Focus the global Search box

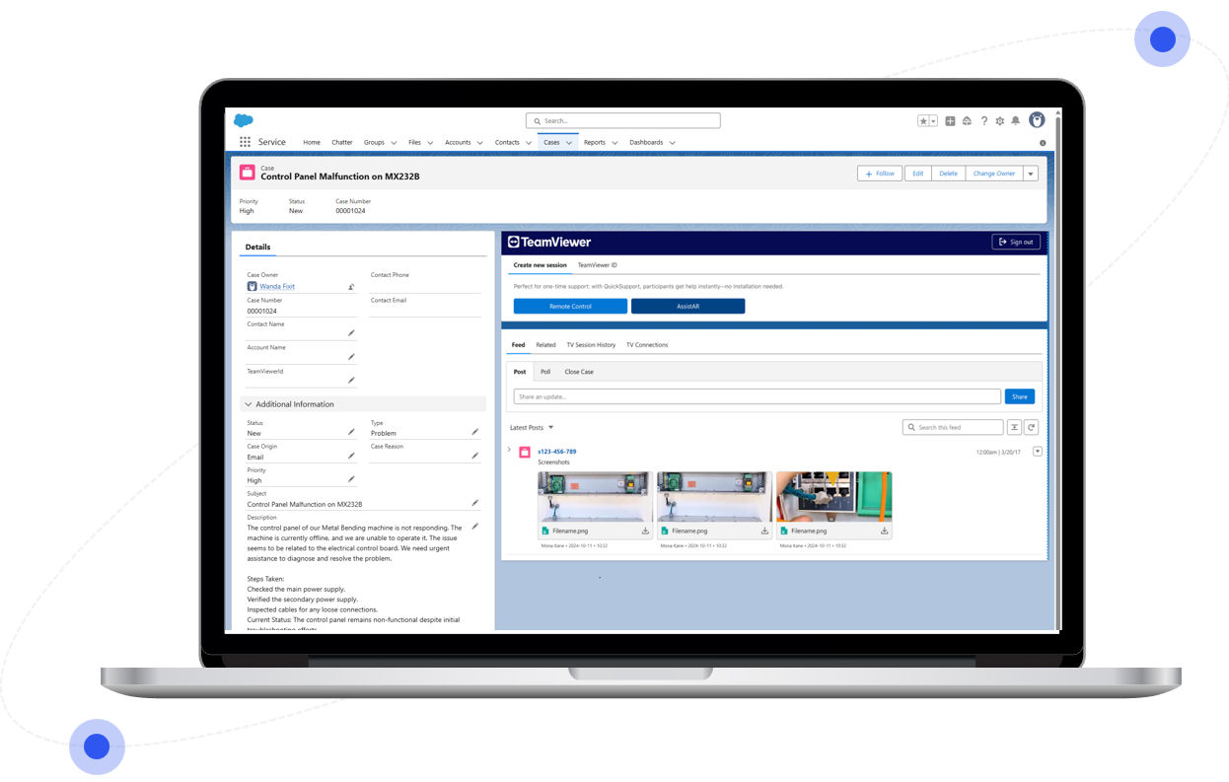point(623,120)
